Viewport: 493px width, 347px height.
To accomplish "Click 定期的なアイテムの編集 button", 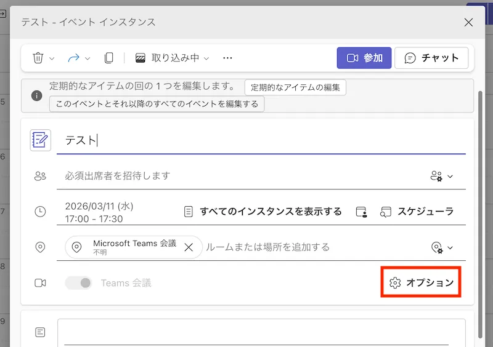I will pos(295,87).
